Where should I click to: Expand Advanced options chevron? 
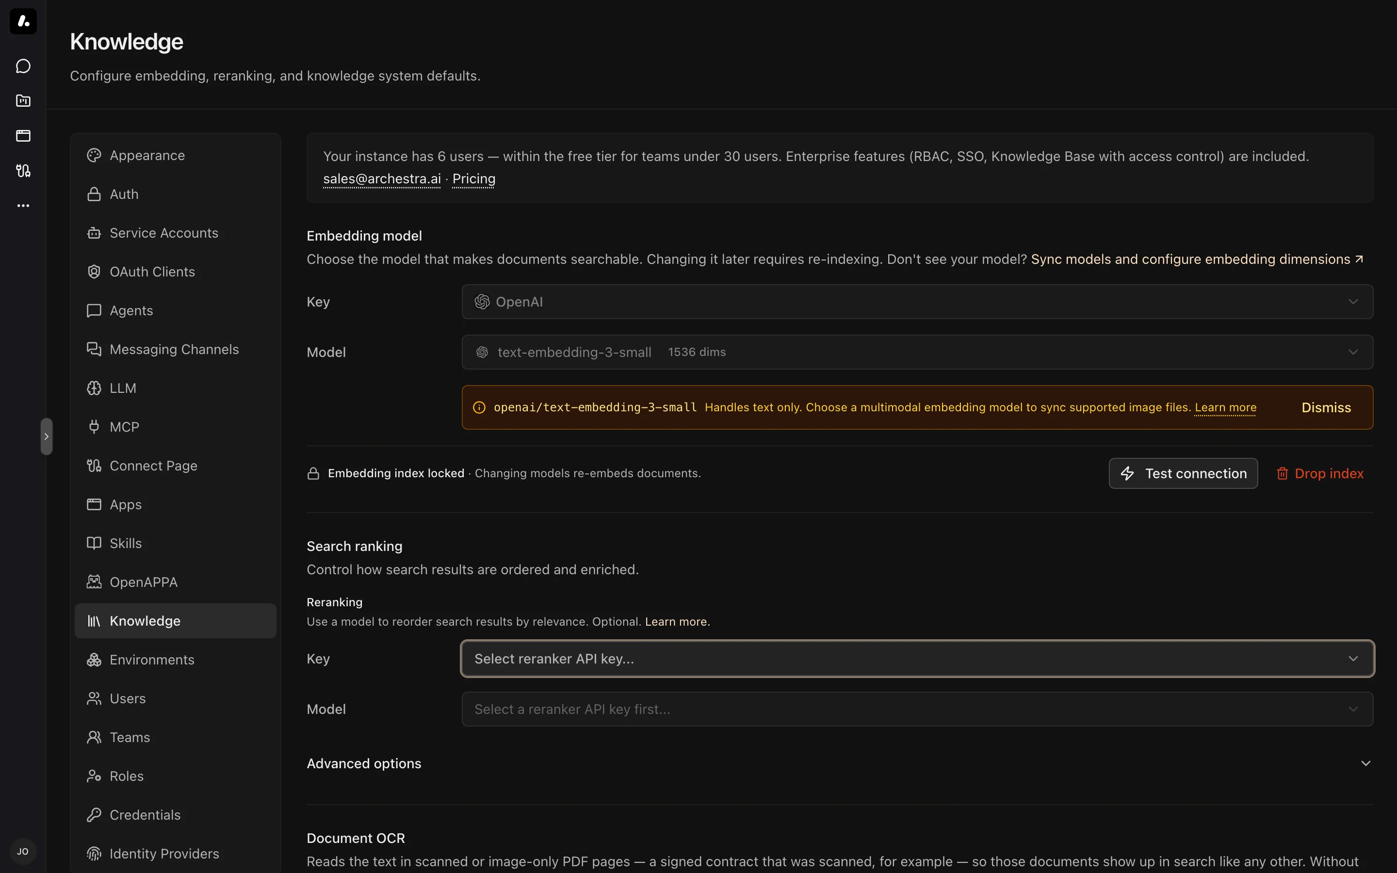(1365, 763)
